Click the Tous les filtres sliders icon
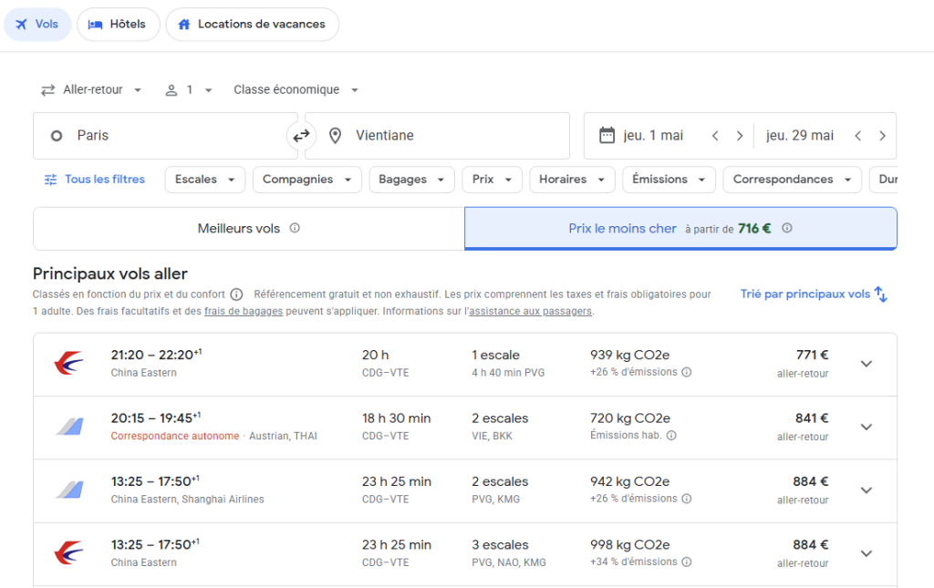 click(x=52, y=180)
